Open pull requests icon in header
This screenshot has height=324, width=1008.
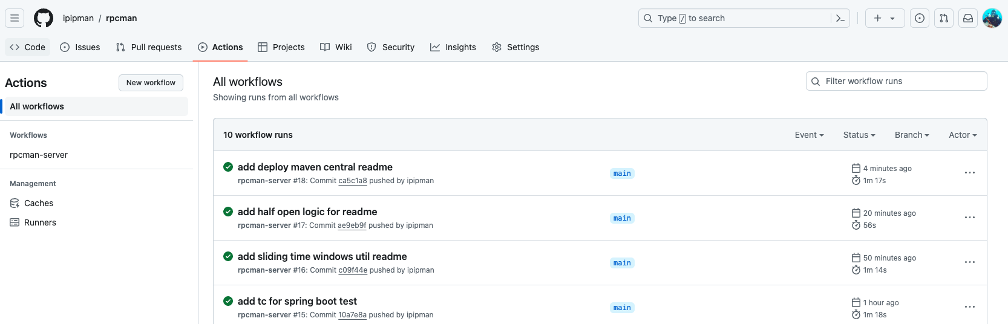(944, 18)
